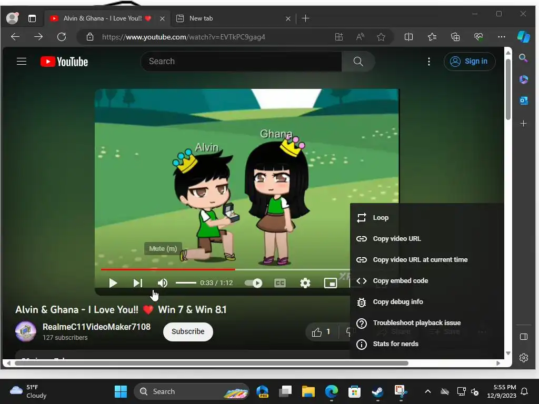This screenshot has width=539, height=404.
Task: Open video settings gear in player
Action: pos(305,283)
